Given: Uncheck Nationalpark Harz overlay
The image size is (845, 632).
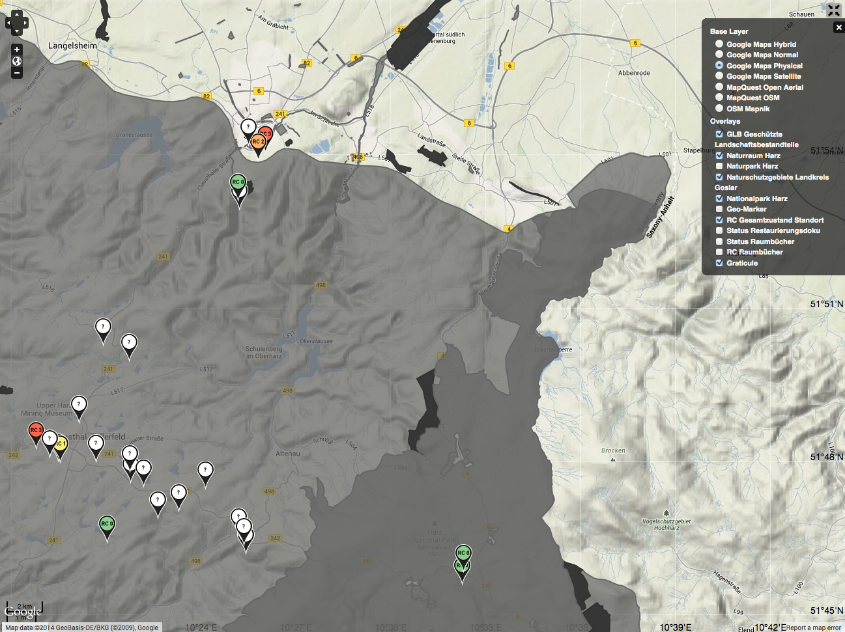Looking at the screenshot, I should (x=719, y=199).
